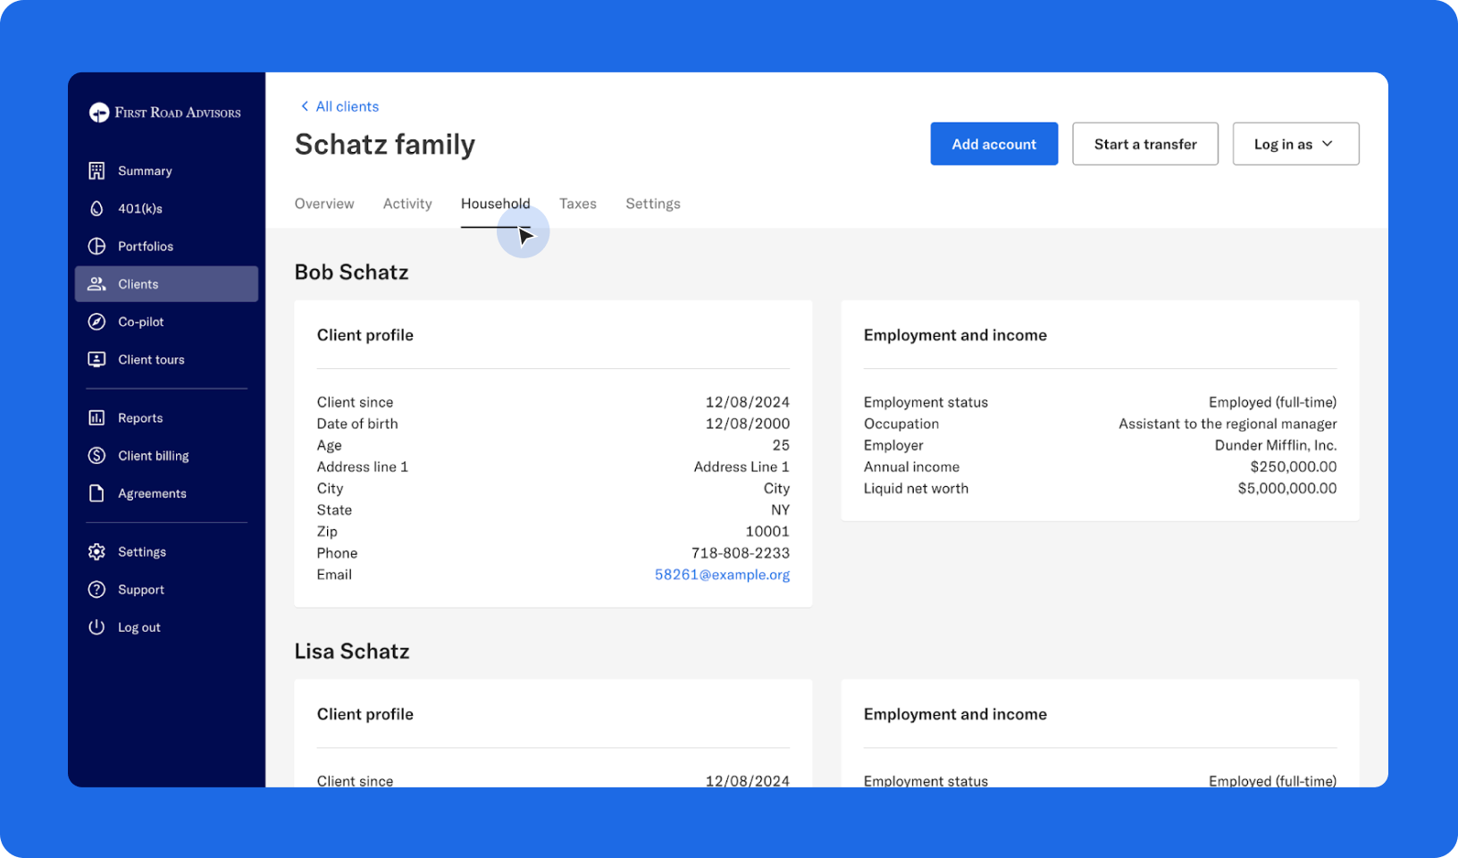Viewport: 1458px width, 858px height.
Task: Start a transfer for the Schatz family
Action: [1144, 143]
